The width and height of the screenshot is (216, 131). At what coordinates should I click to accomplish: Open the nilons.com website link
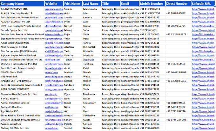coord(51,72)
